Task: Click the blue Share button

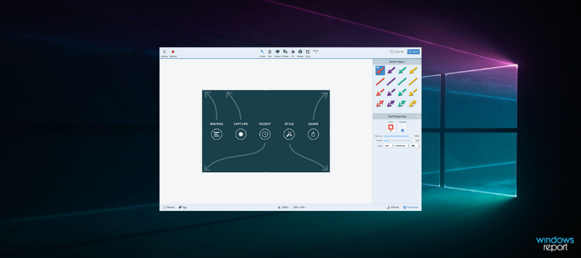Action: pos(414,52)
